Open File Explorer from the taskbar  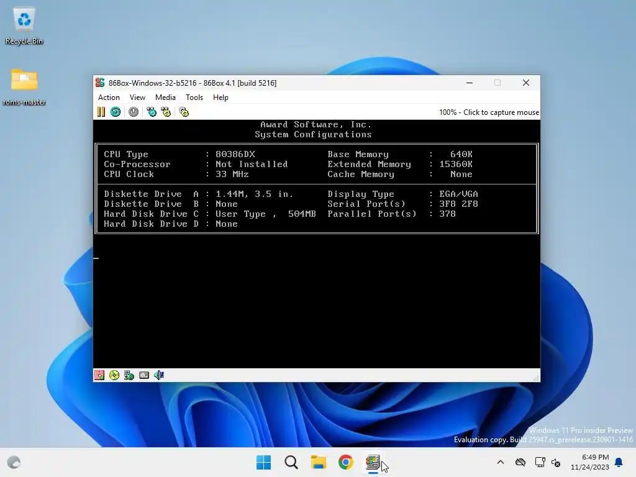319,462
